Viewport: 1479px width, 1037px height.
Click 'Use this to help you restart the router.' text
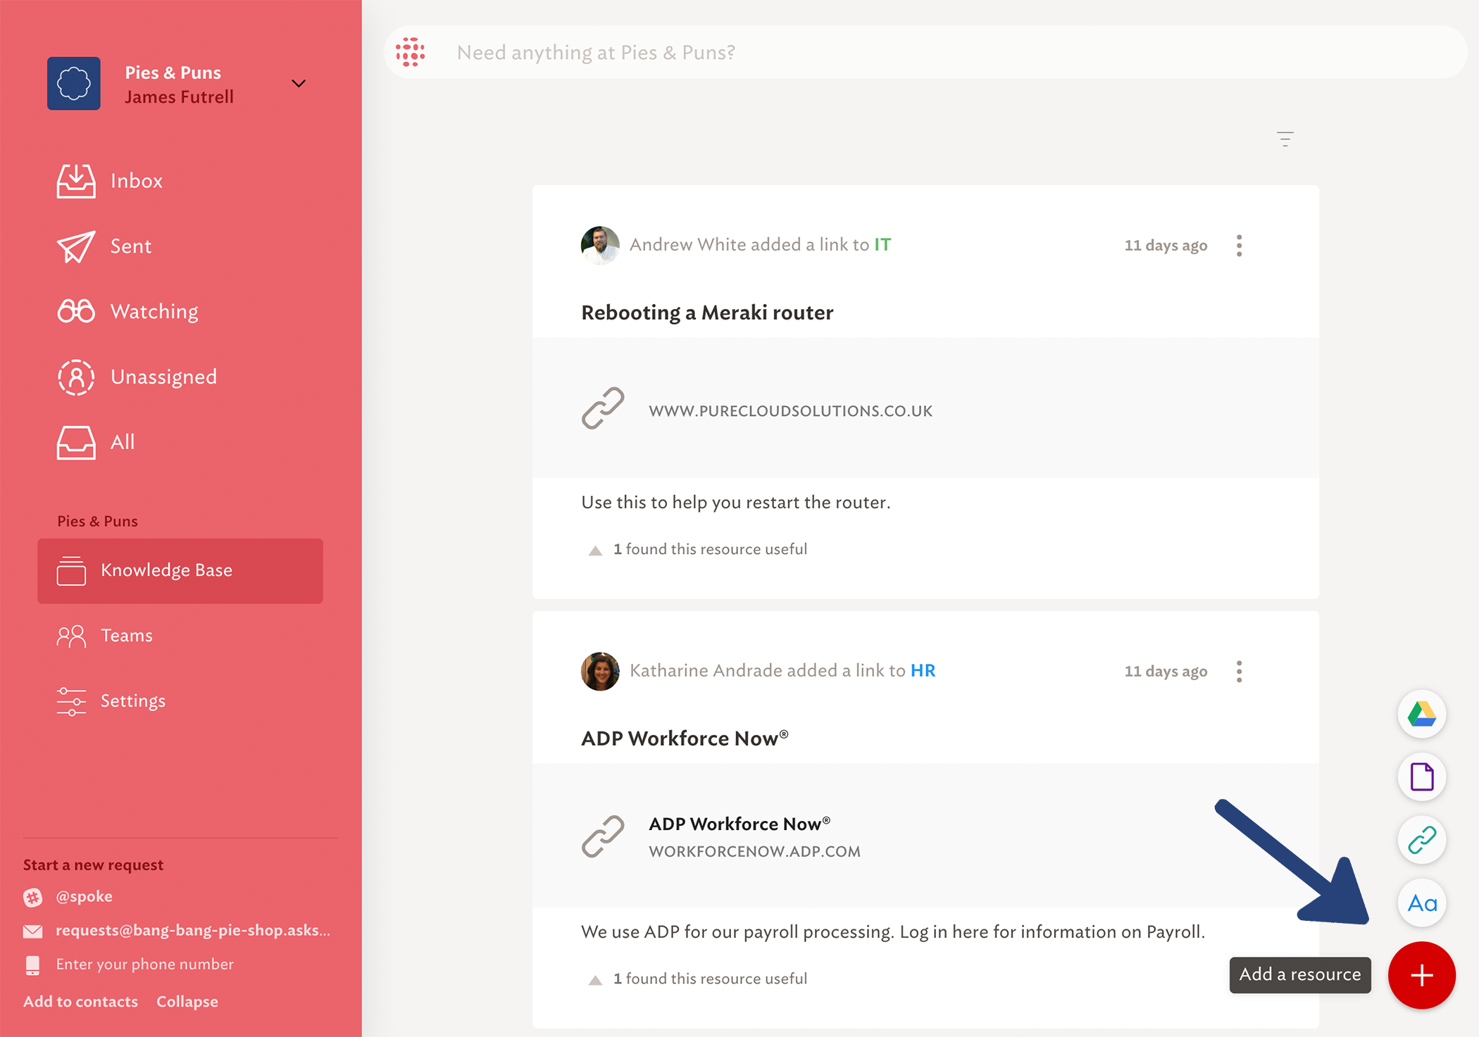(736, 503)
